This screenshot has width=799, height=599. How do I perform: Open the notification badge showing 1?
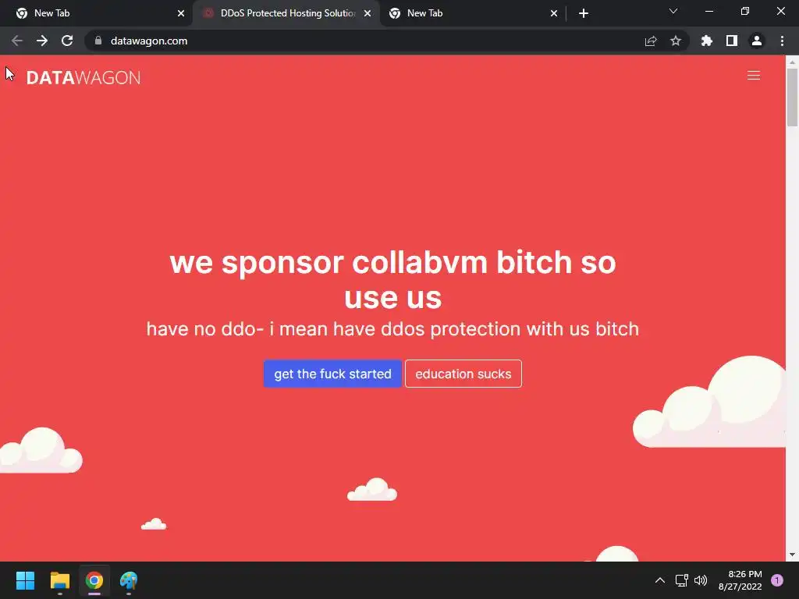point(776,580)
